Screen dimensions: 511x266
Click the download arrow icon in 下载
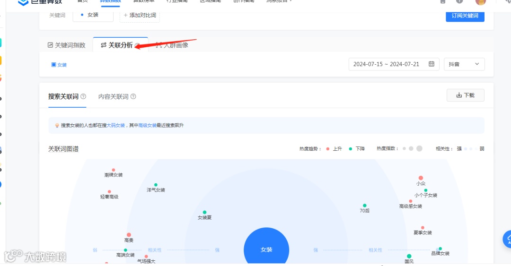(459, 95)
